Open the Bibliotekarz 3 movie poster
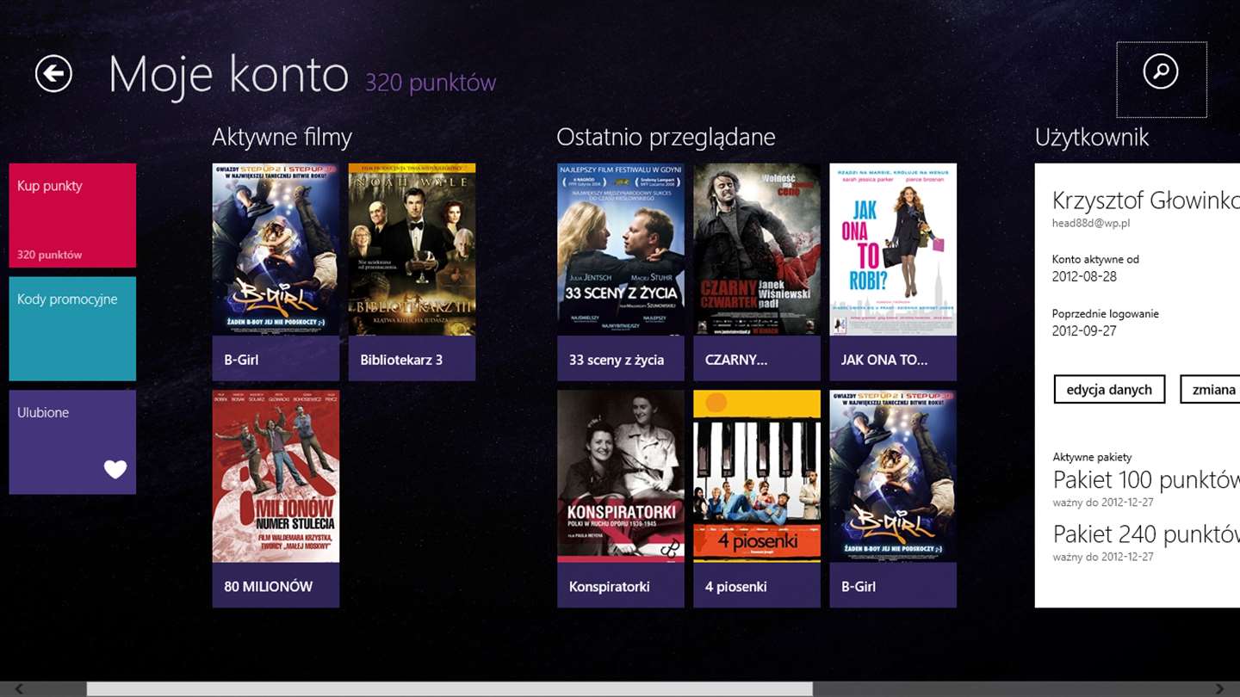The width and height of the screenshot is (1240, 697). pyautogui.click(x=412, y=272)
